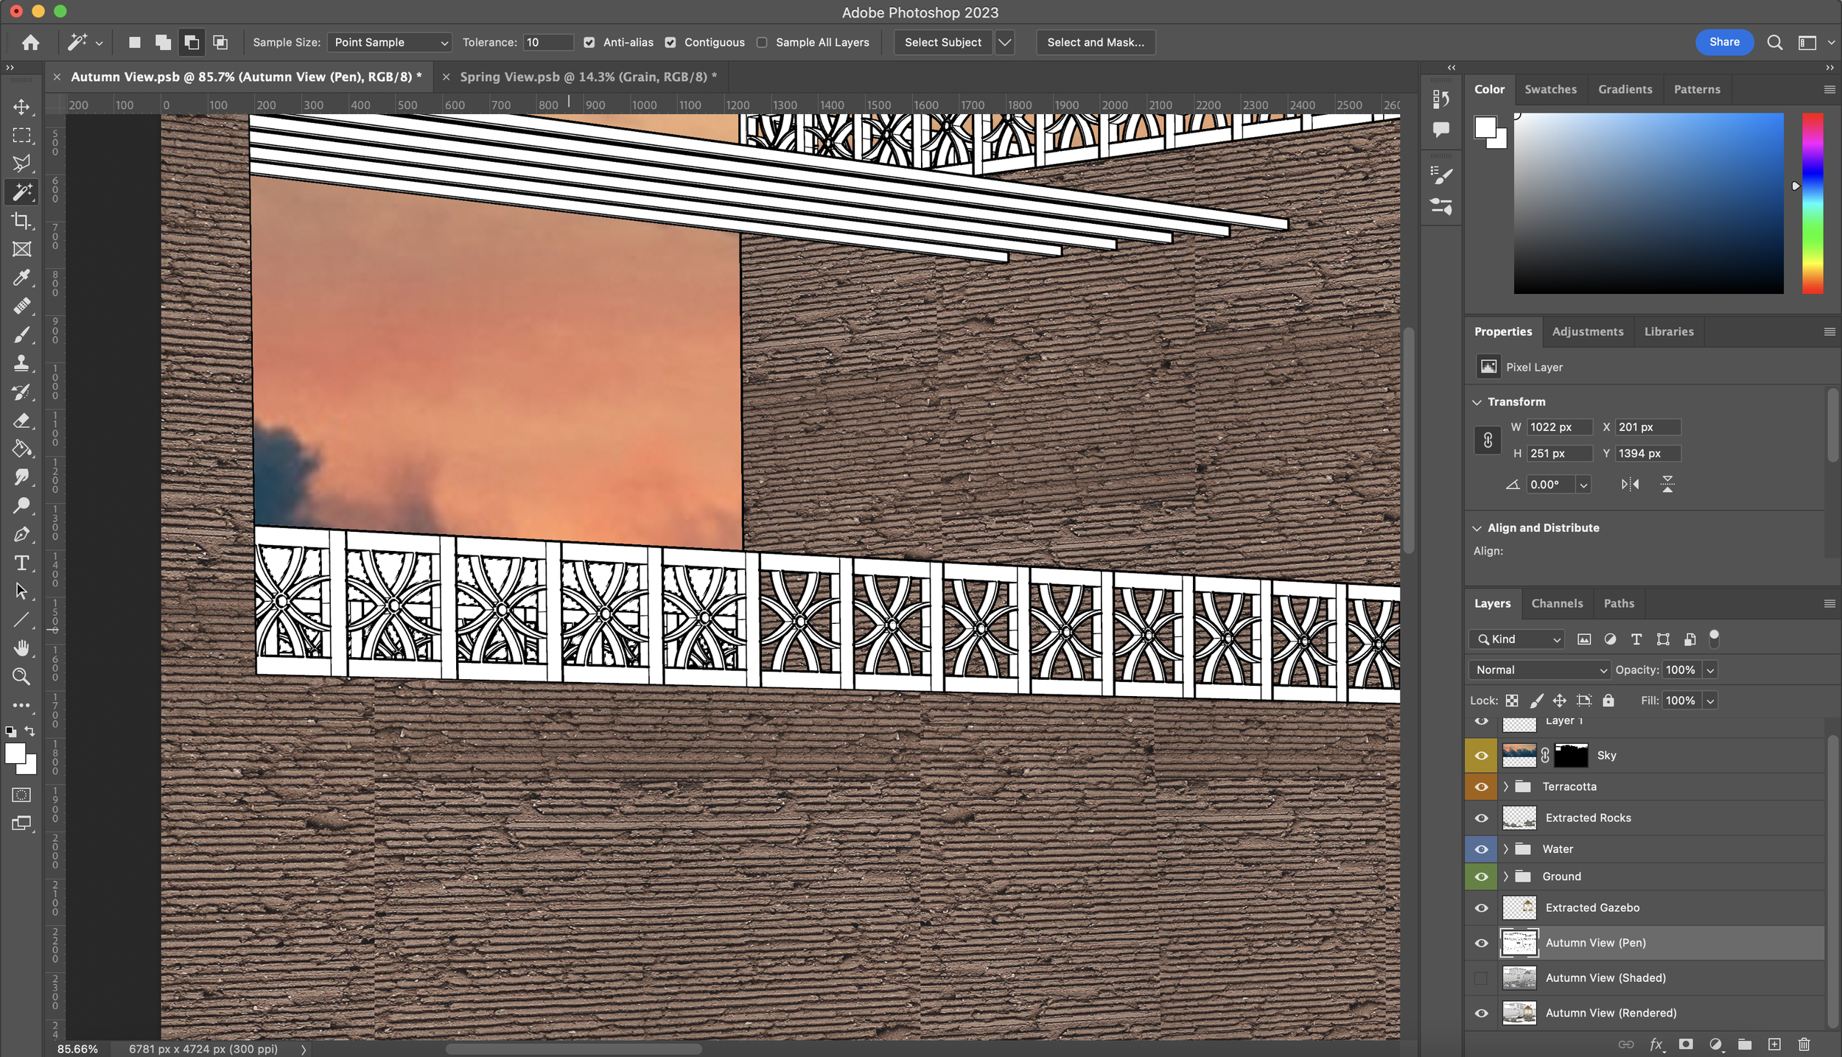
Task: Click the Select Subject button
Action: [943, 43]
